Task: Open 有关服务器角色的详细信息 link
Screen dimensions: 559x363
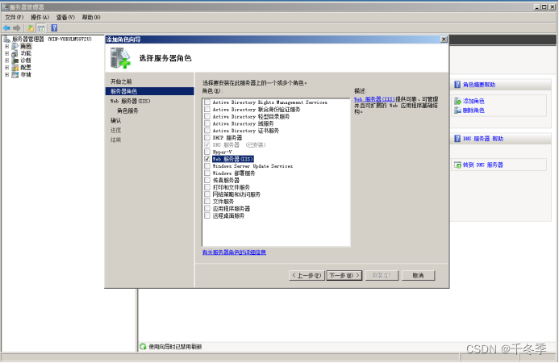Action: click(234, 252)
